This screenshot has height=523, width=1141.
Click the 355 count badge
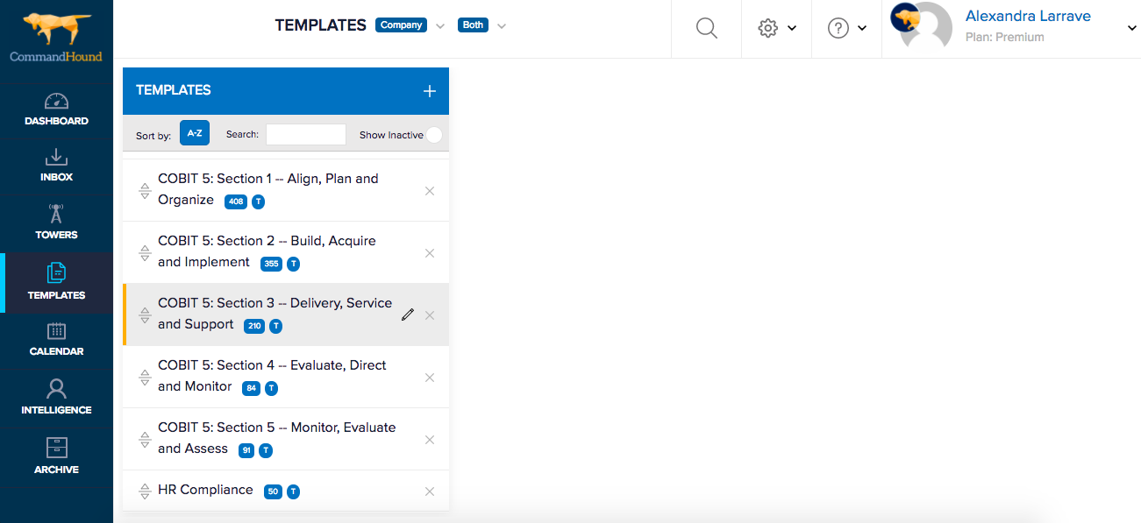pos(272,264)
